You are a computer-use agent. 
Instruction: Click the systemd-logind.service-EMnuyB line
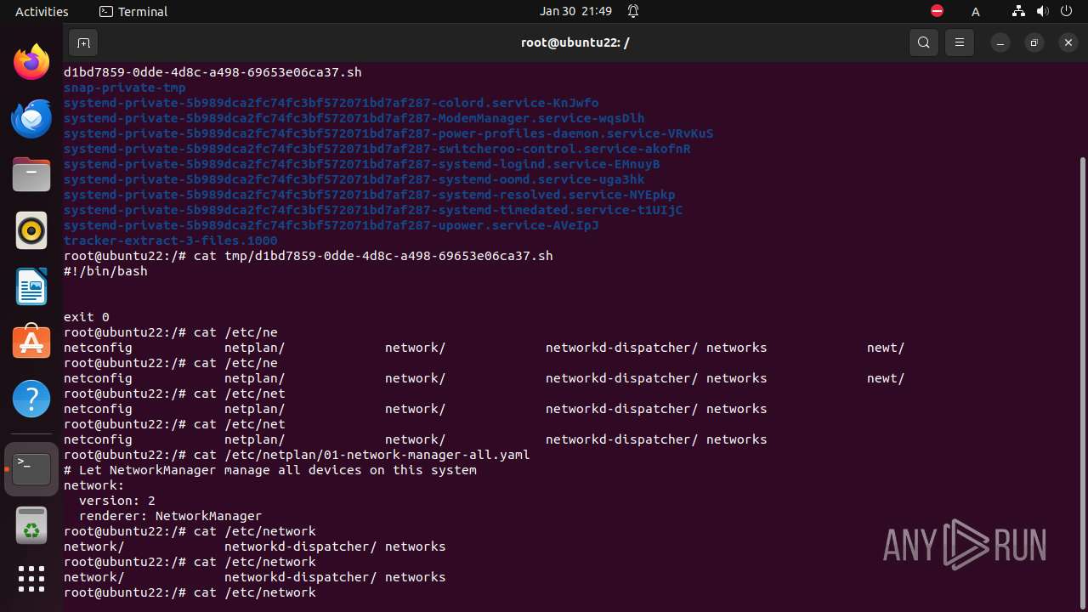coord(362,164)
